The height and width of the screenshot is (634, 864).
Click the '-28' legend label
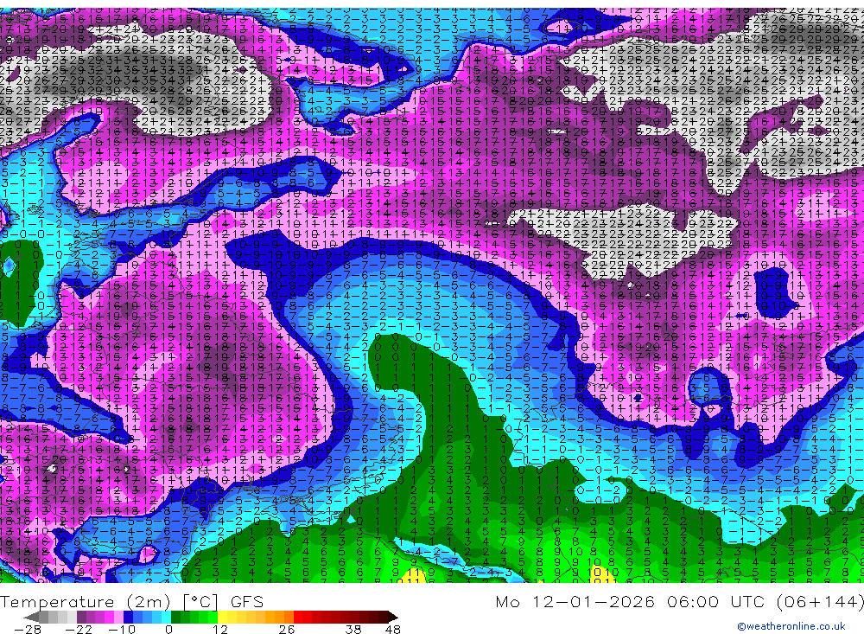pos(27,629)
